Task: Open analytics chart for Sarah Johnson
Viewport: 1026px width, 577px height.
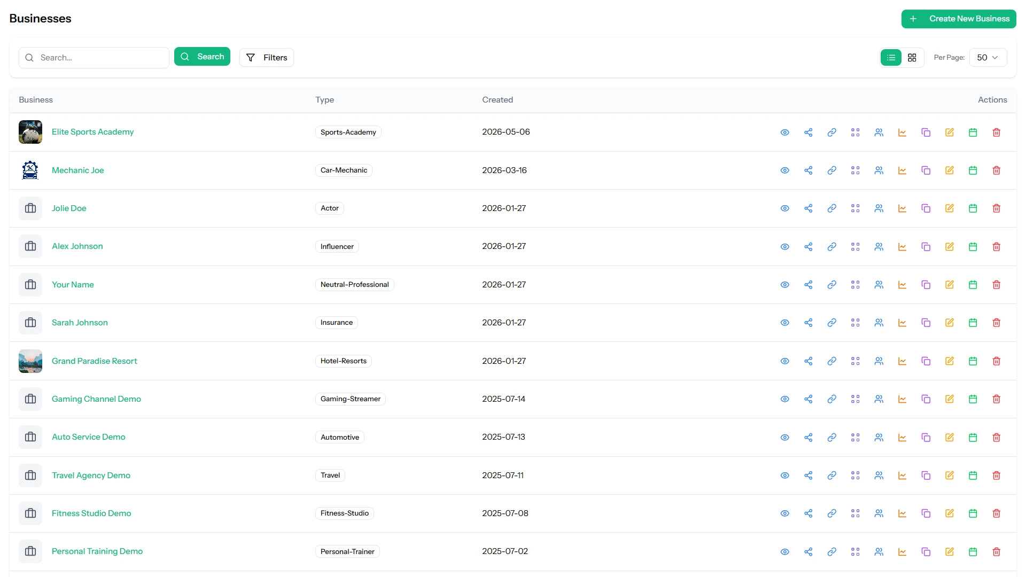Action: click(902, 323)
